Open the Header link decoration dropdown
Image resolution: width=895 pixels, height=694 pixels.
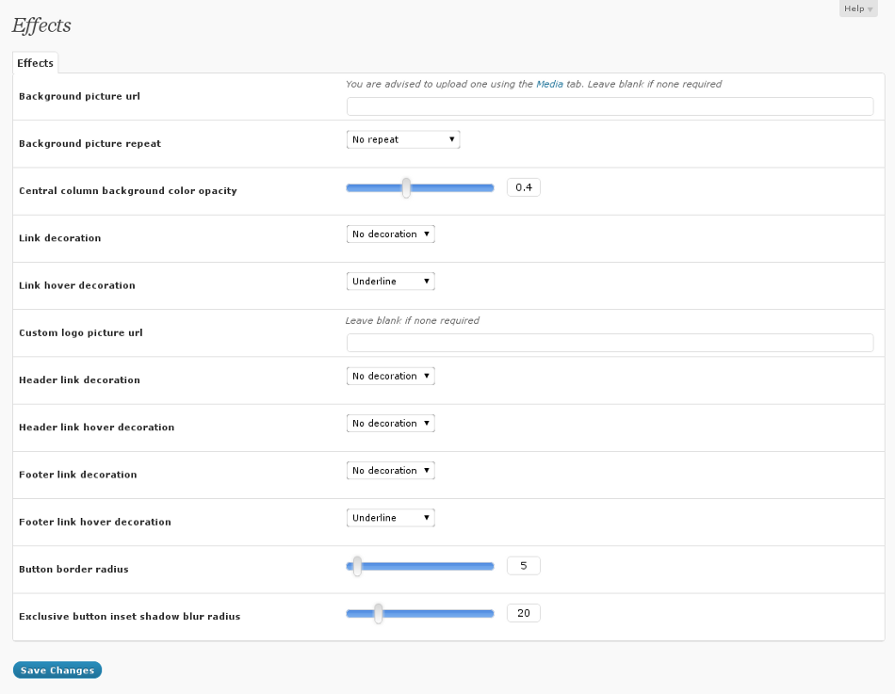[x=390, y=376]
